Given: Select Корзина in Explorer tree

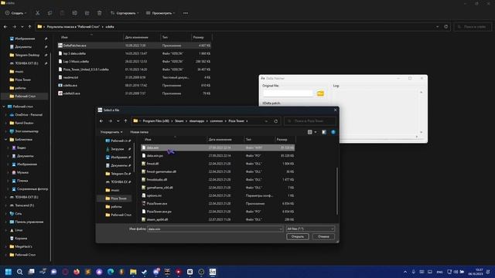Looking at the screenshot, I should (x=21, y=239).
